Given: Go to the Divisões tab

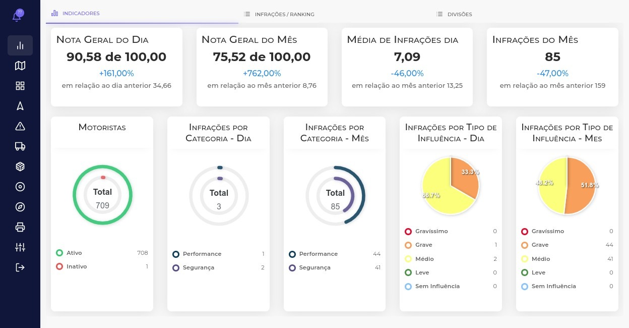Looking at the screenshot, I should (x=454, y=14).
